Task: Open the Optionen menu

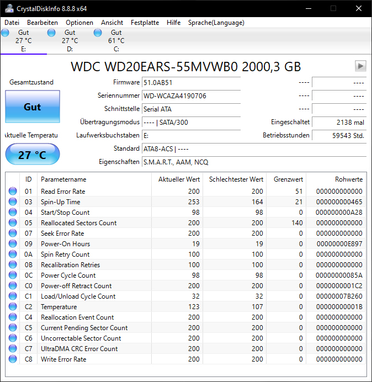Action: 79,23
